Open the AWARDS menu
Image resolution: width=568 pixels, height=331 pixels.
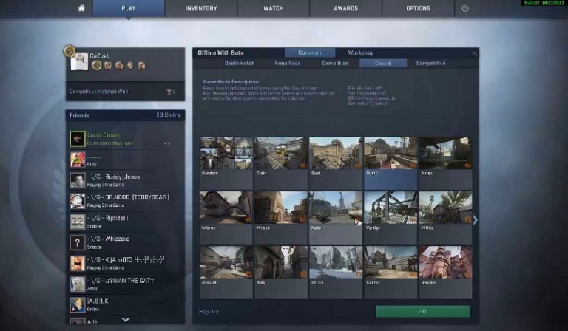pyautogui.click(x=346, y=8)
